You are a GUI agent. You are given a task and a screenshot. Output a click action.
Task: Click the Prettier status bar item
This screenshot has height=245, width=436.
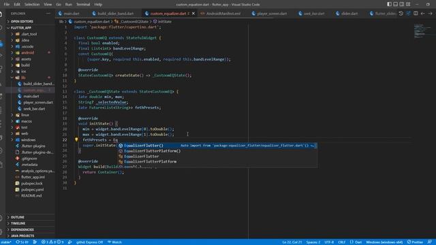point(415,242)
